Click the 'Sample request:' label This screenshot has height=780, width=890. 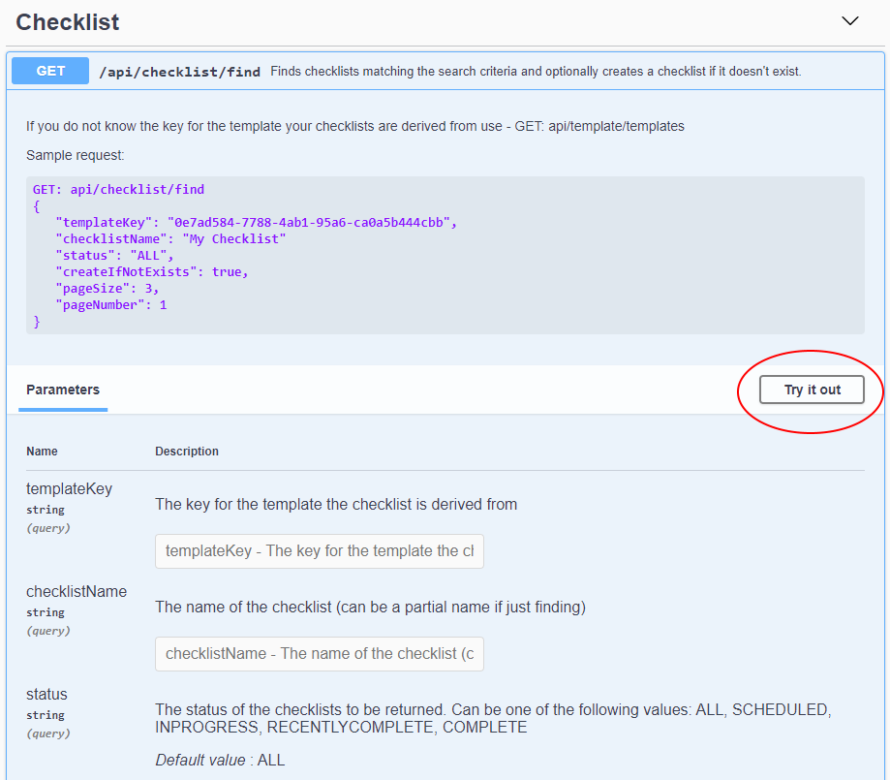click(x=75, y=156)
